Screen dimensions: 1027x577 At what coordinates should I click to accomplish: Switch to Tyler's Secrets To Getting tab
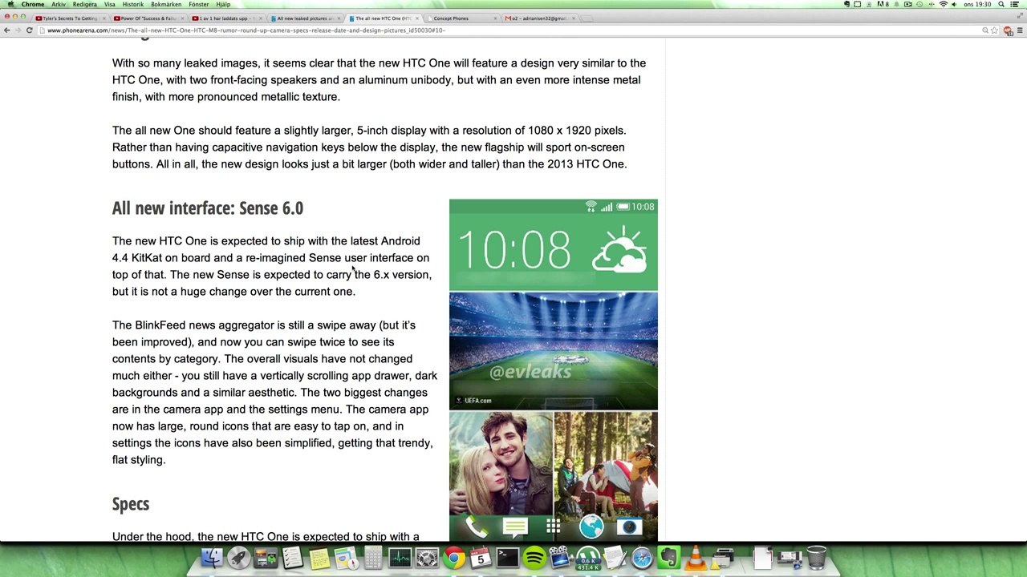pyautogui.click(x=69, y=18)
